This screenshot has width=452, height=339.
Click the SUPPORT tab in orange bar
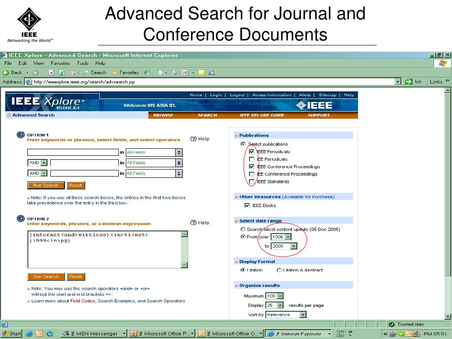319,115
